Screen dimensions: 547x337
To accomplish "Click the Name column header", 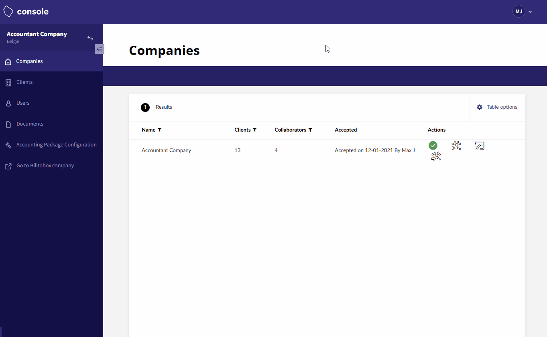I will pyautogui.click(x=148, y=130).
